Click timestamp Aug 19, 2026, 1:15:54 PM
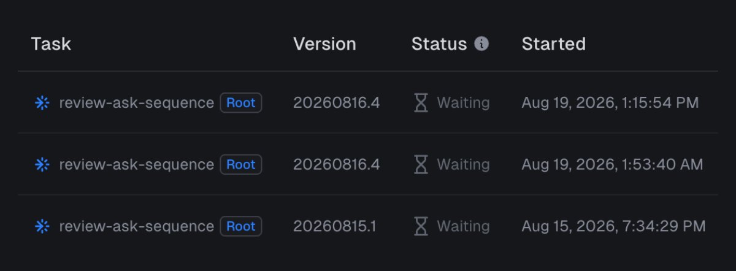736x271 pixels. [610, 102]
